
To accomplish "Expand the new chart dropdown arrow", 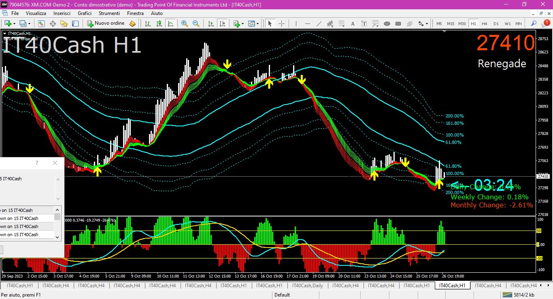I will [14, 23].
